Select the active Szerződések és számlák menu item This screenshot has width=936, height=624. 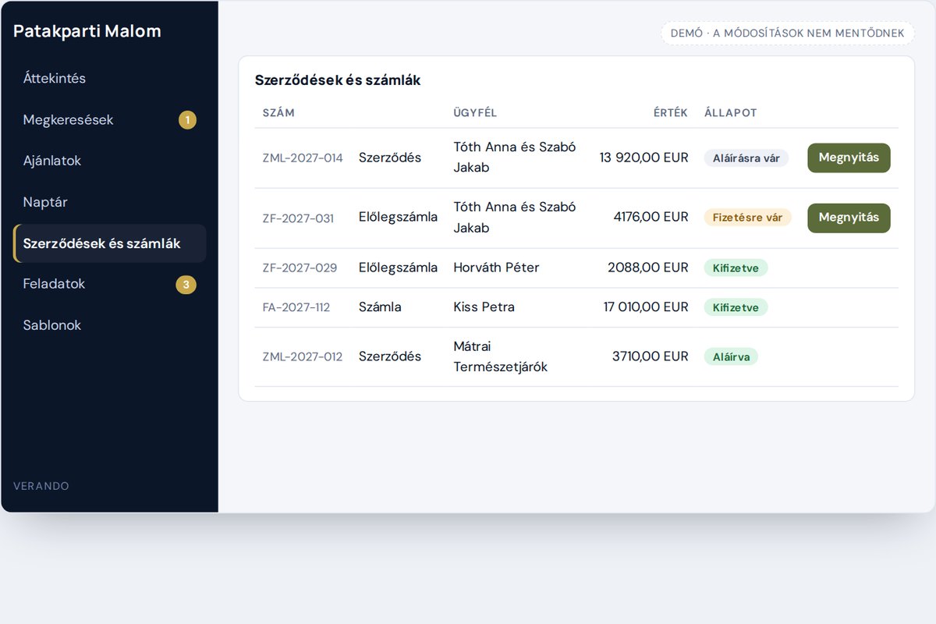110,243
